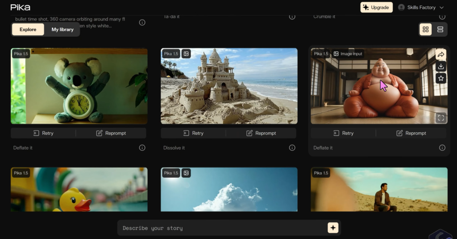Download the sumo wrestler video

[x=441, y=66]
